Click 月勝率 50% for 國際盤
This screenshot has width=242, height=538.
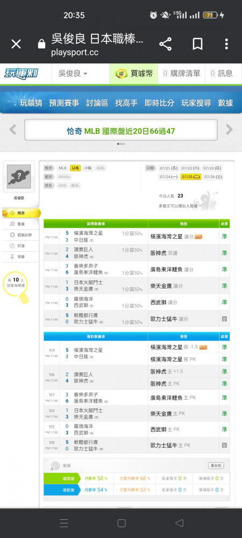coord(96,478)
